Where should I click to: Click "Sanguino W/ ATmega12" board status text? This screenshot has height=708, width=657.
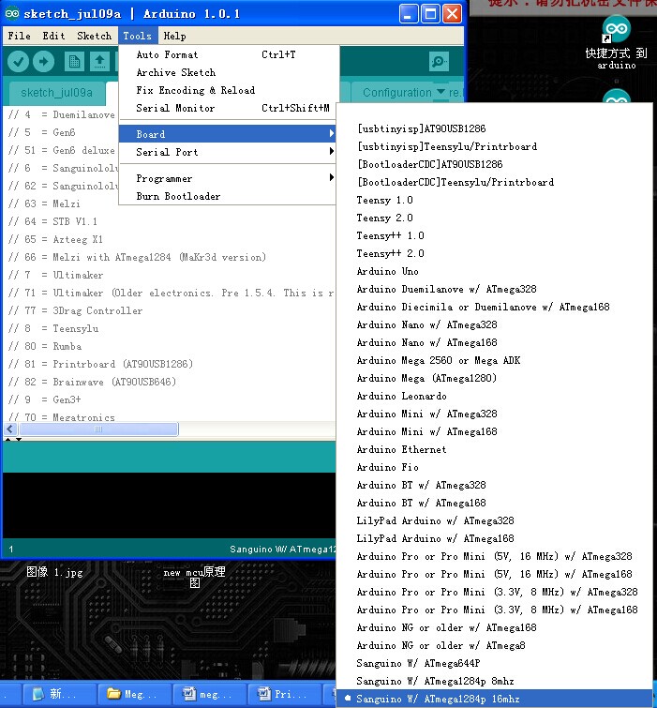283,550
